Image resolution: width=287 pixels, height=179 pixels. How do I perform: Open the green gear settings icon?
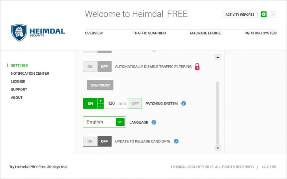click(264, 14)
